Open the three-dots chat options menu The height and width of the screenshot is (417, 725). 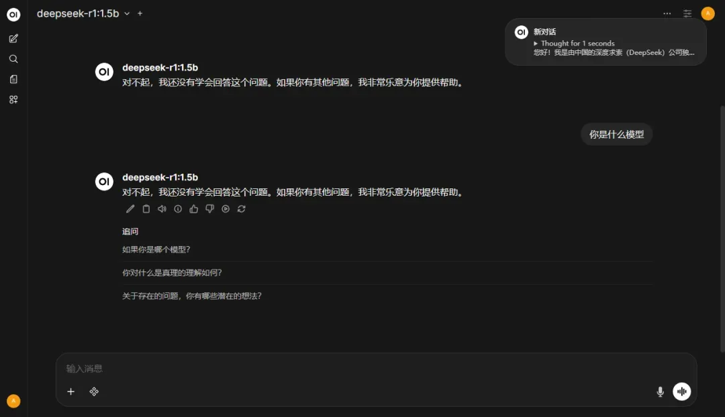point(667,13)
